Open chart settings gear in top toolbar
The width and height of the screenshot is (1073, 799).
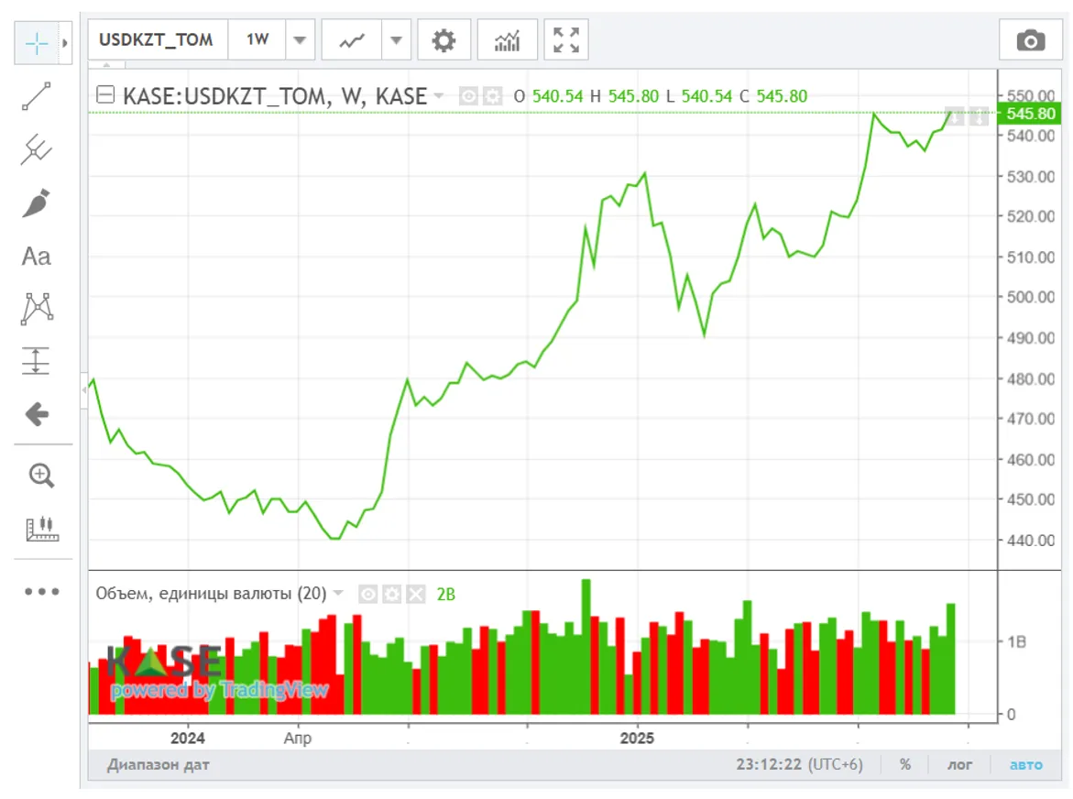pyautogui.click(x=443, y=40)
